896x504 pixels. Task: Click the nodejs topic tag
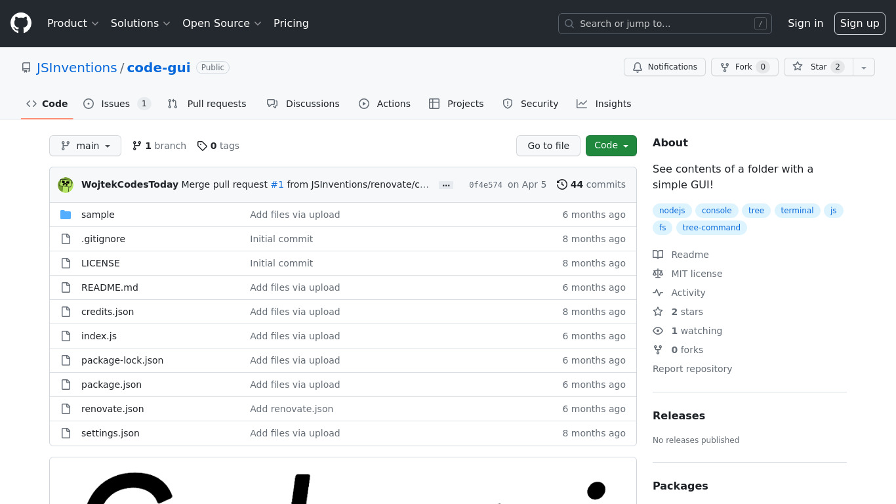pos(672,211)
